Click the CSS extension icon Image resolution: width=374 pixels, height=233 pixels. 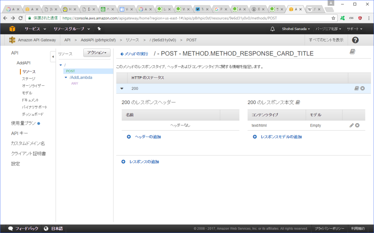coord(351,18)
